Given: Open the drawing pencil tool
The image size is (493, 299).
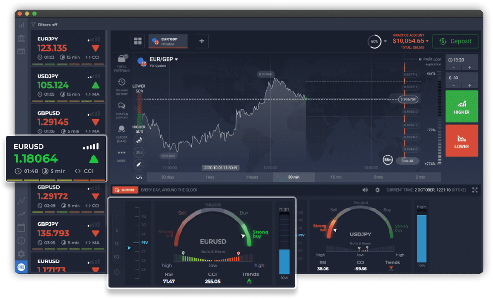Looking at the screenshot, I should [x=139, y=165].
